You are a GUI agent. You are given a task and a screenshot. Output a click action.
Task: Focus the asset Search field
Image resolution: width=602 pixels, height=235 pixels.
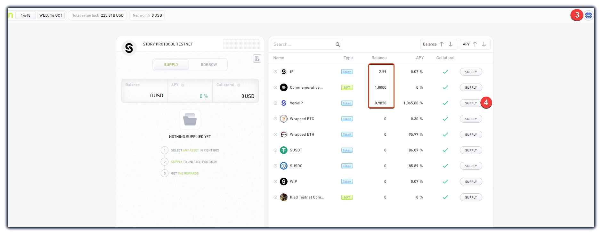click(303, 45)
